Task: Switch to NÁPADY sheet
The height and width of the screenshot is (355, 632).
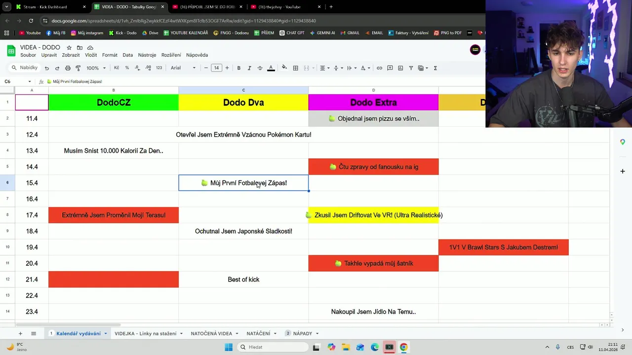Action: [x=302, y=334]
